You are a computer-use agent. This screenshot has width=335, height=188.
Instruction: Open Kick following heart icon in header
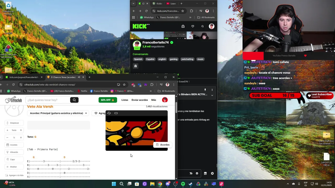[x=193, y=26]
